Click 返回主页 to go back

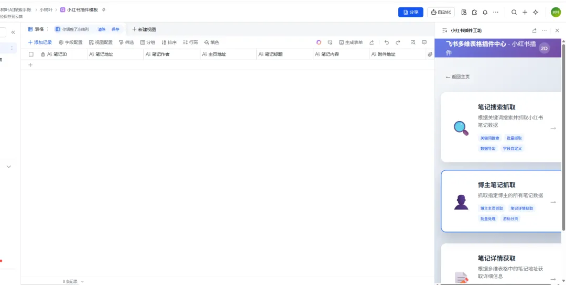tap(458, 77)
